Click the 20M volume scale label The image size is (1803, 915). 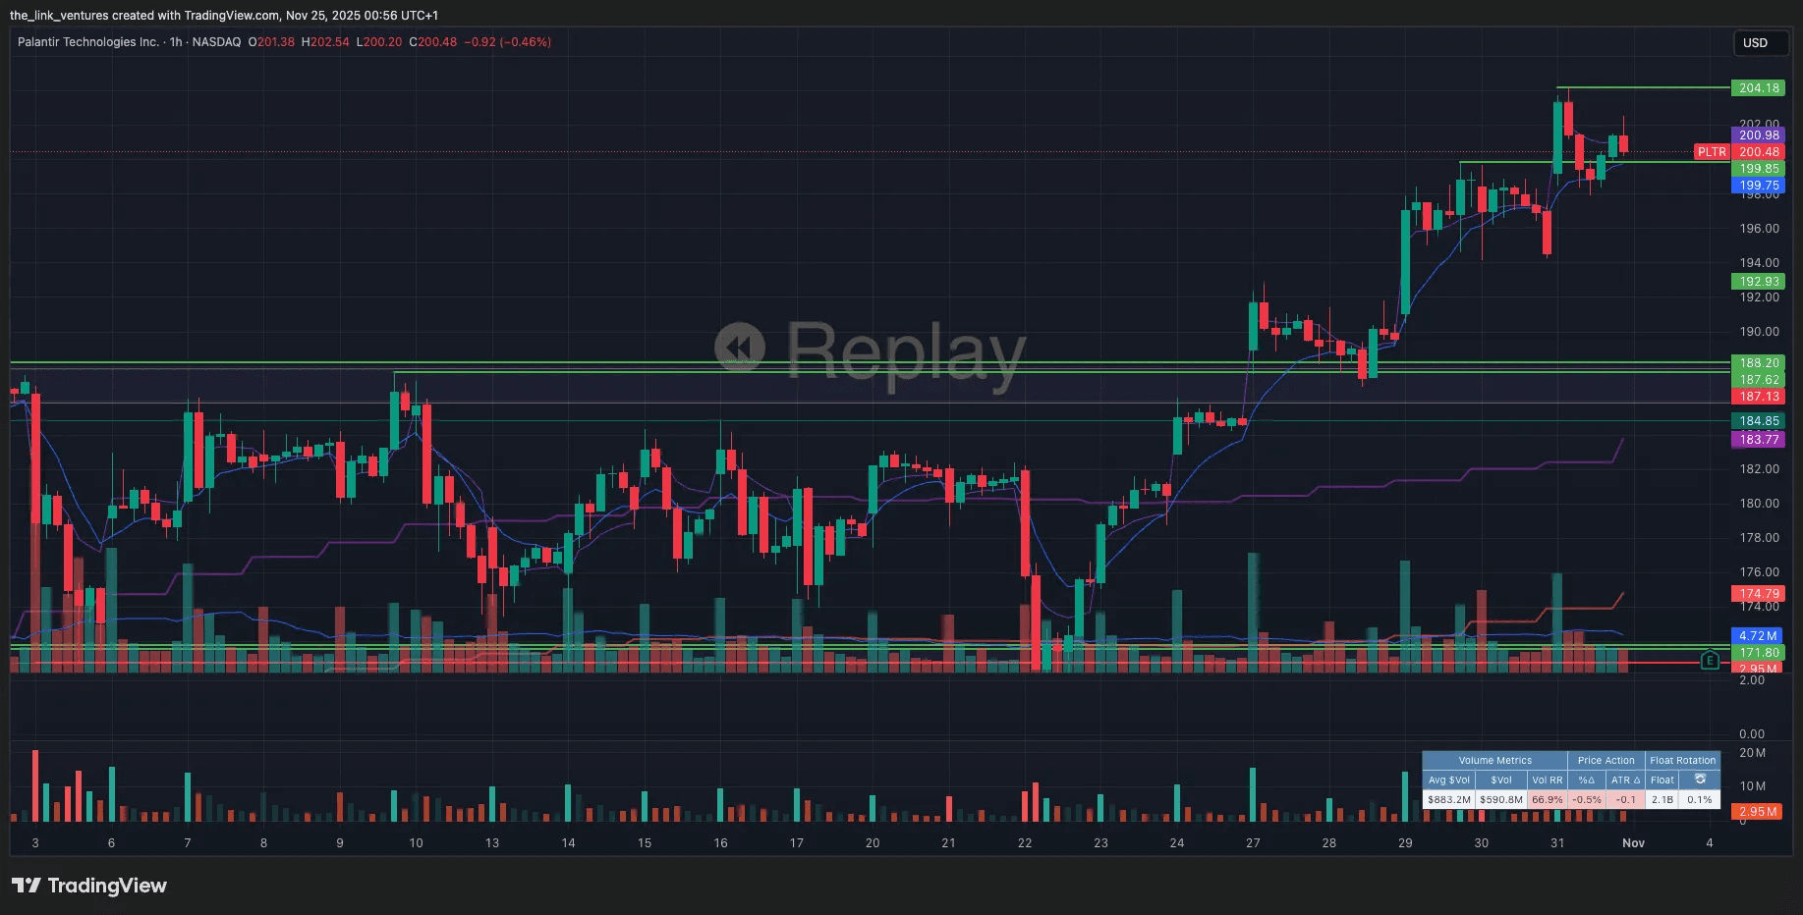pos(1752,753)
